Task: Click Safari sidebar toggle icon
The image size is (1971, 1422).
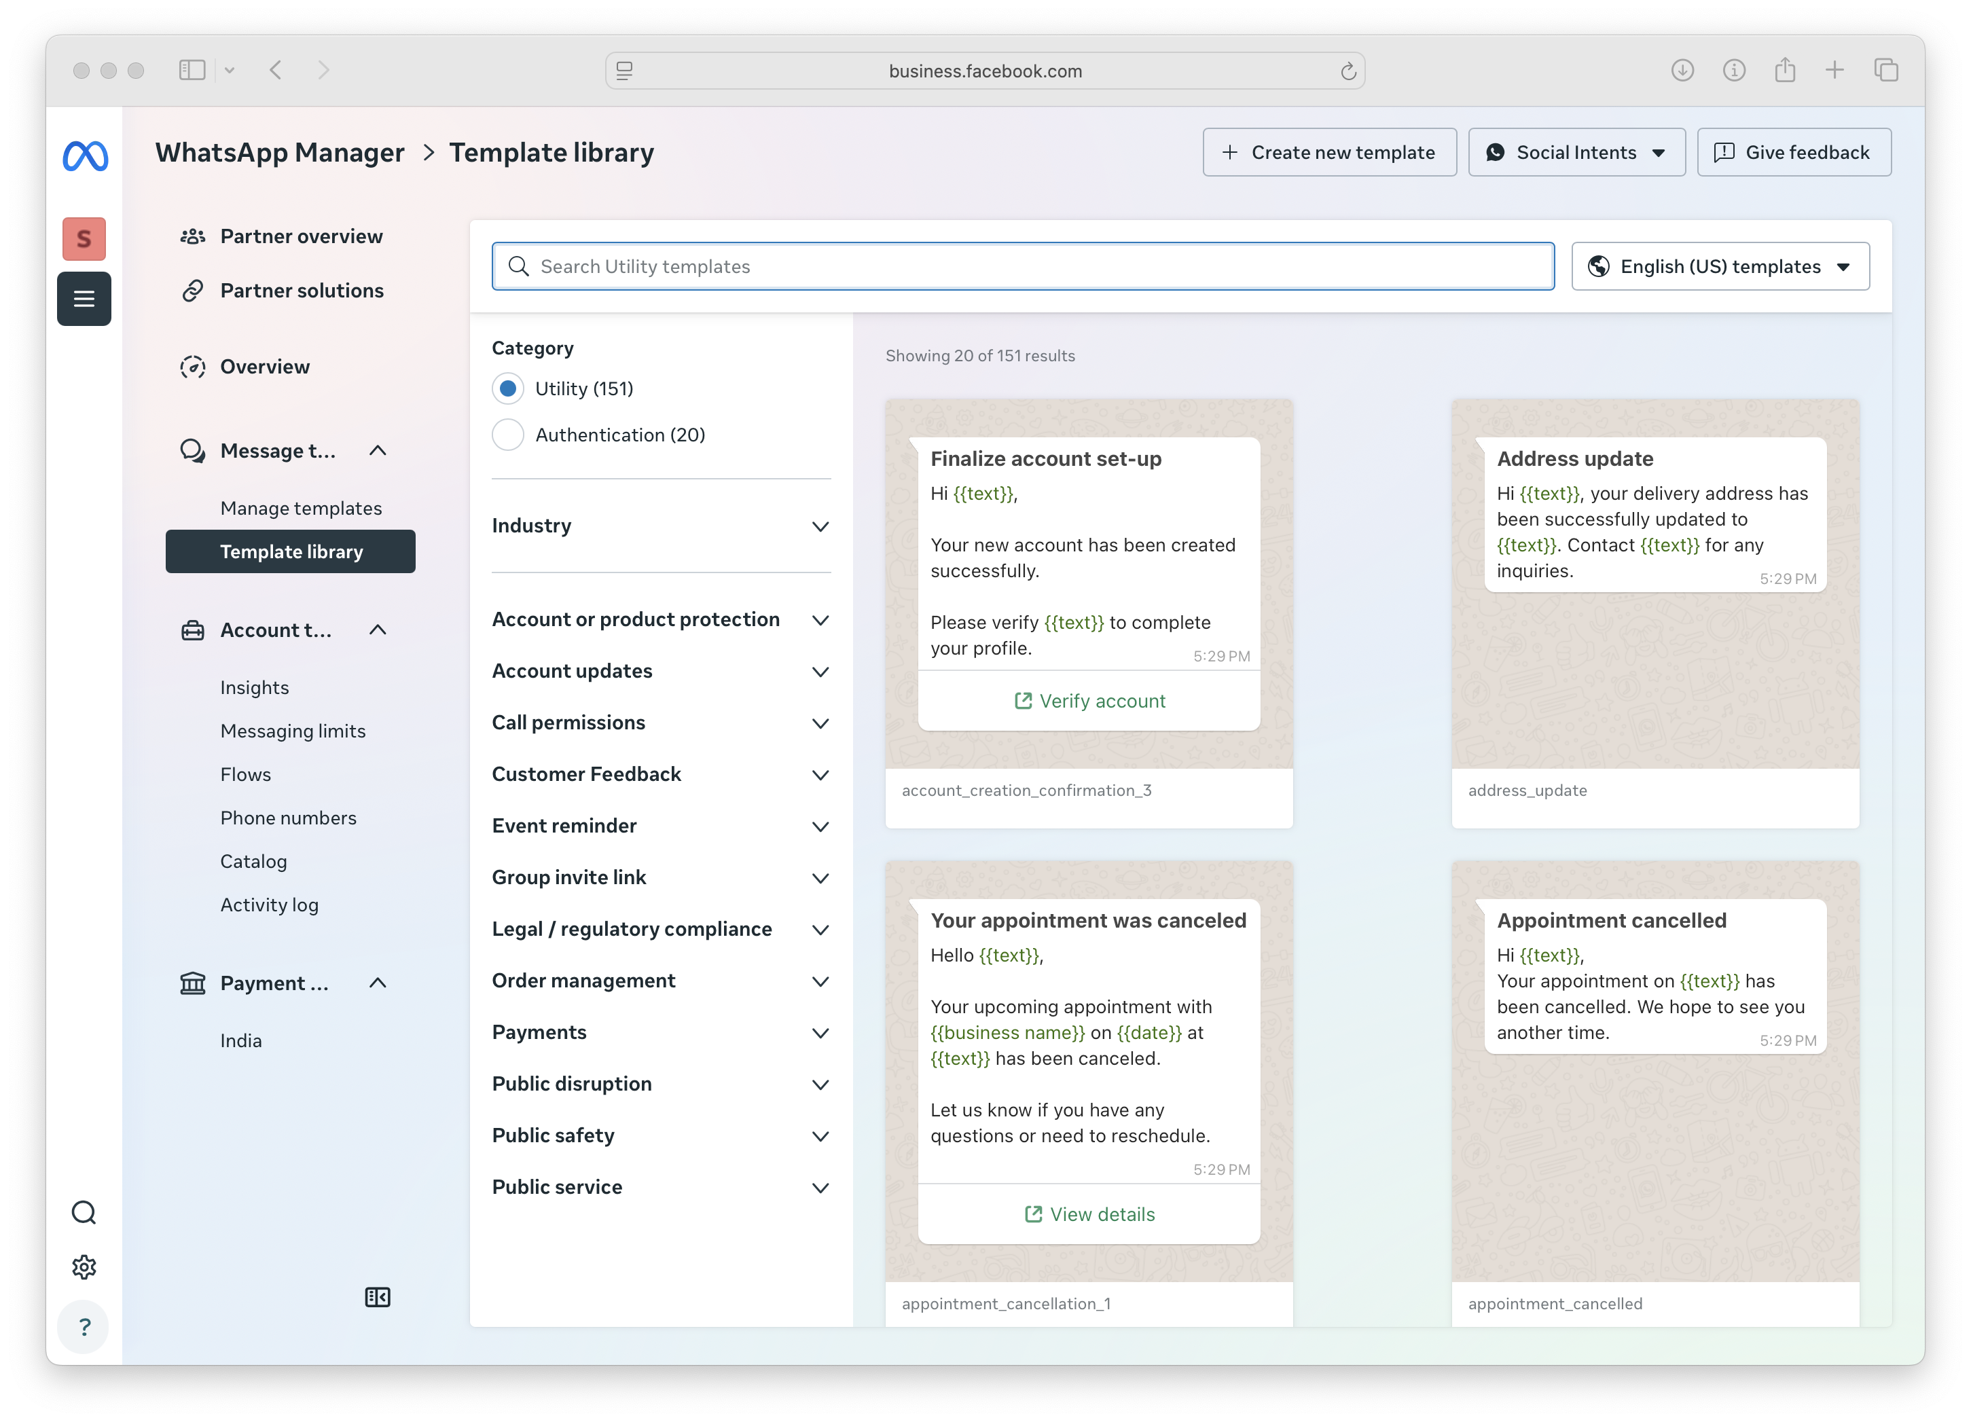Action: (x=192, y=71)
